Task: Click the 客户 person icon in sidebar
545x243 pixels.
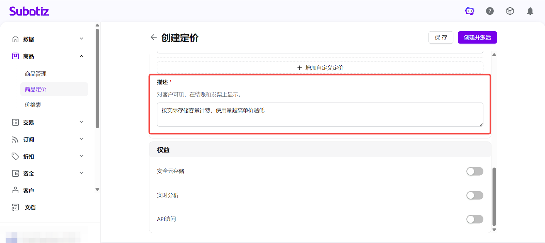Action: [x=15, y=190]
